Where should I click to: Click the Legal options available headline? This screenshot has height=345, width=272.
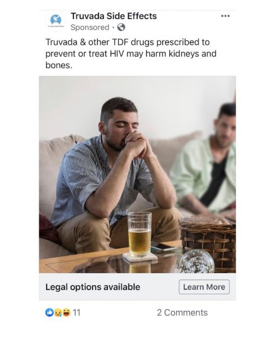click(x=93, y=287)
